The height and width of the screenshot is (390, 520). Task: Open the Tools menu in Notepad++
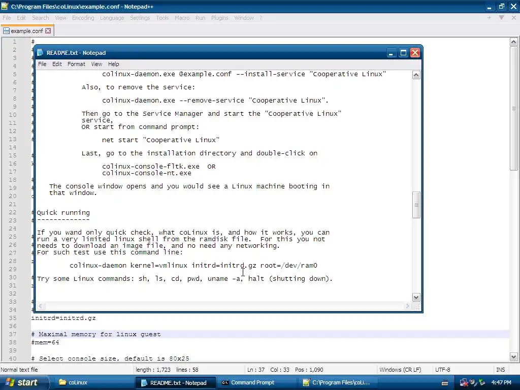162,18
